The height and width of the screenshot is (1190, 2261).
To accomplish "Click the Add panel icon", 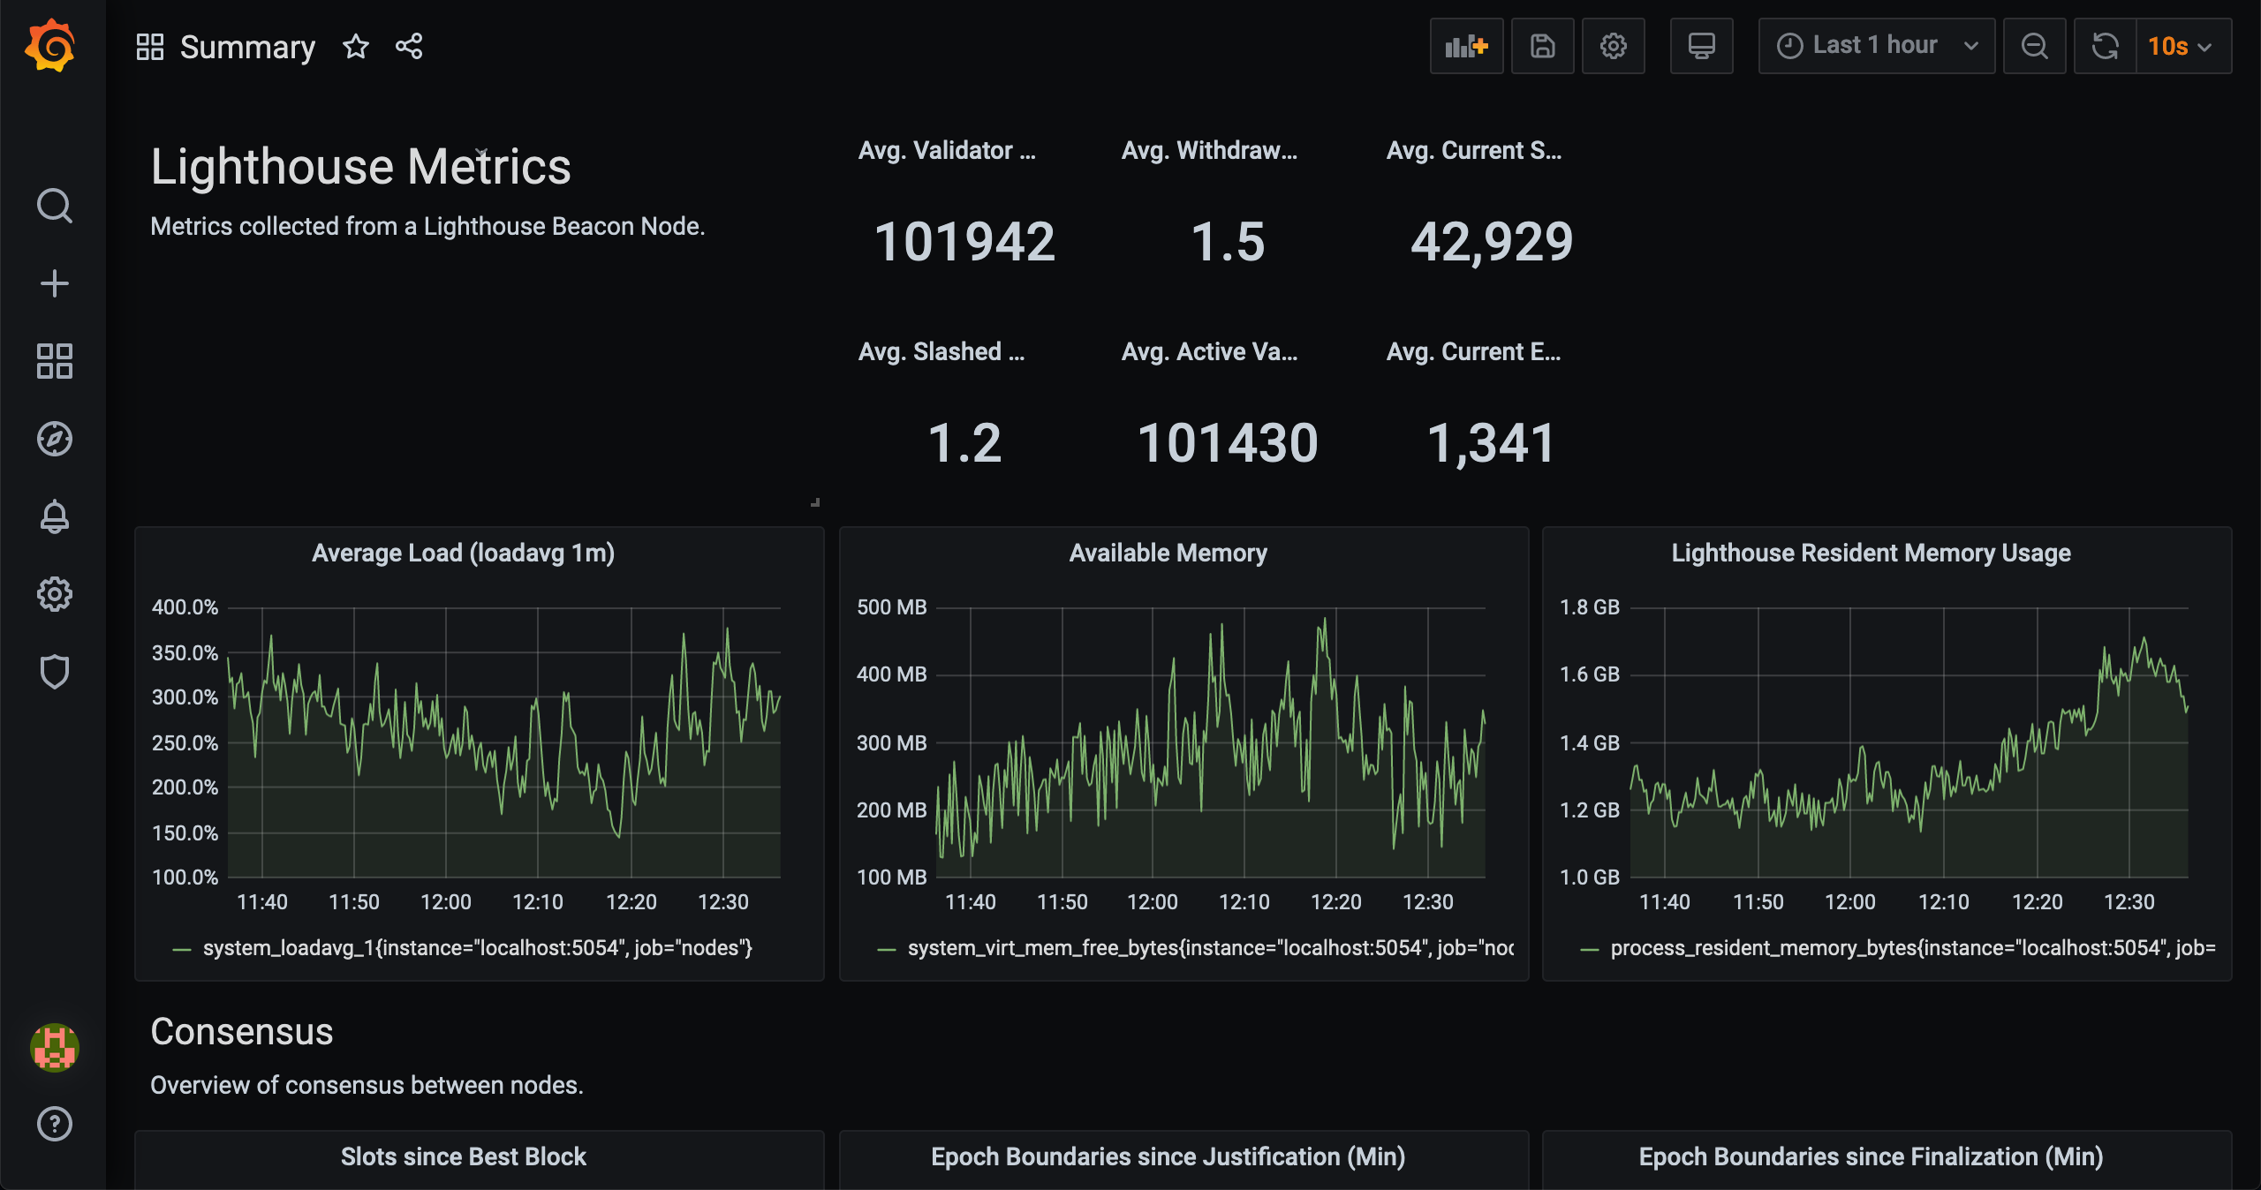I will tap(1466, 46).
